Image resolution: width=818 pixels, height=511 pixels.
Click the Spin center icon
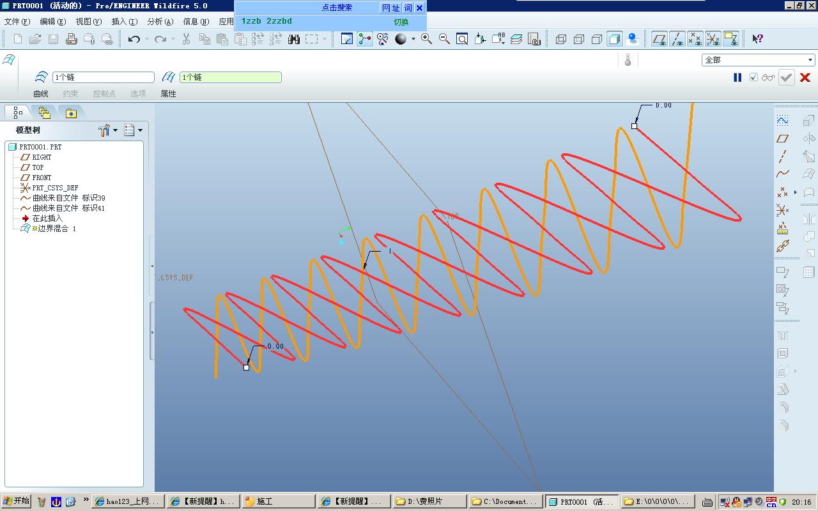pyautogui.click(x=365, y=39)
